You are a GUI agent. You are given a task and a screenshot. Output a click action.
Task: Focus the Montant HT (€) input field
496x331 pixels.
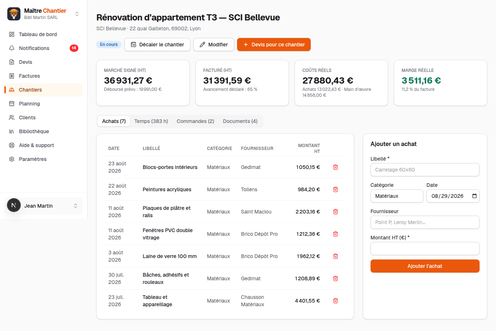pos(425,249)
